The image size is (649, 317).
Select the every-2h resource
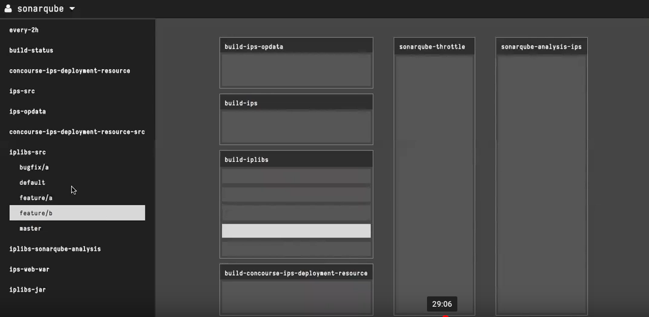pos(24,30)
